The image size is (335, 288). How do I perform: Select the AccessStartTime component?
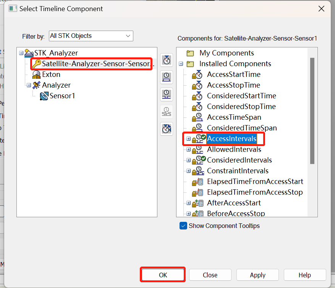(x=233, y=75)
